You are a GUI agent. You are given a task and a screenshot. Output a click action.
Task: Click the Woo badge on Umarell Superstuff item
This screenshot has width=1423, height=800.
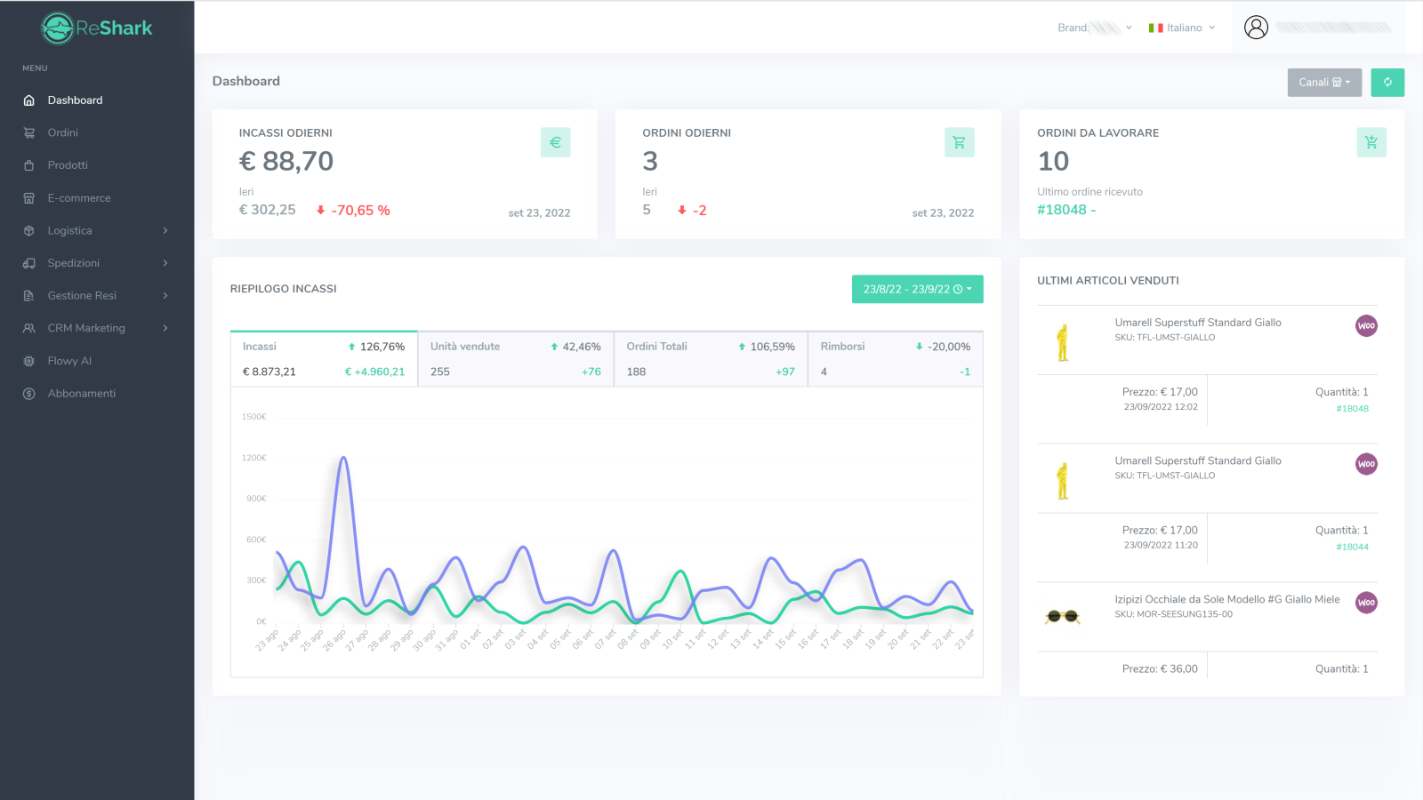click(x=1366, y=325)
